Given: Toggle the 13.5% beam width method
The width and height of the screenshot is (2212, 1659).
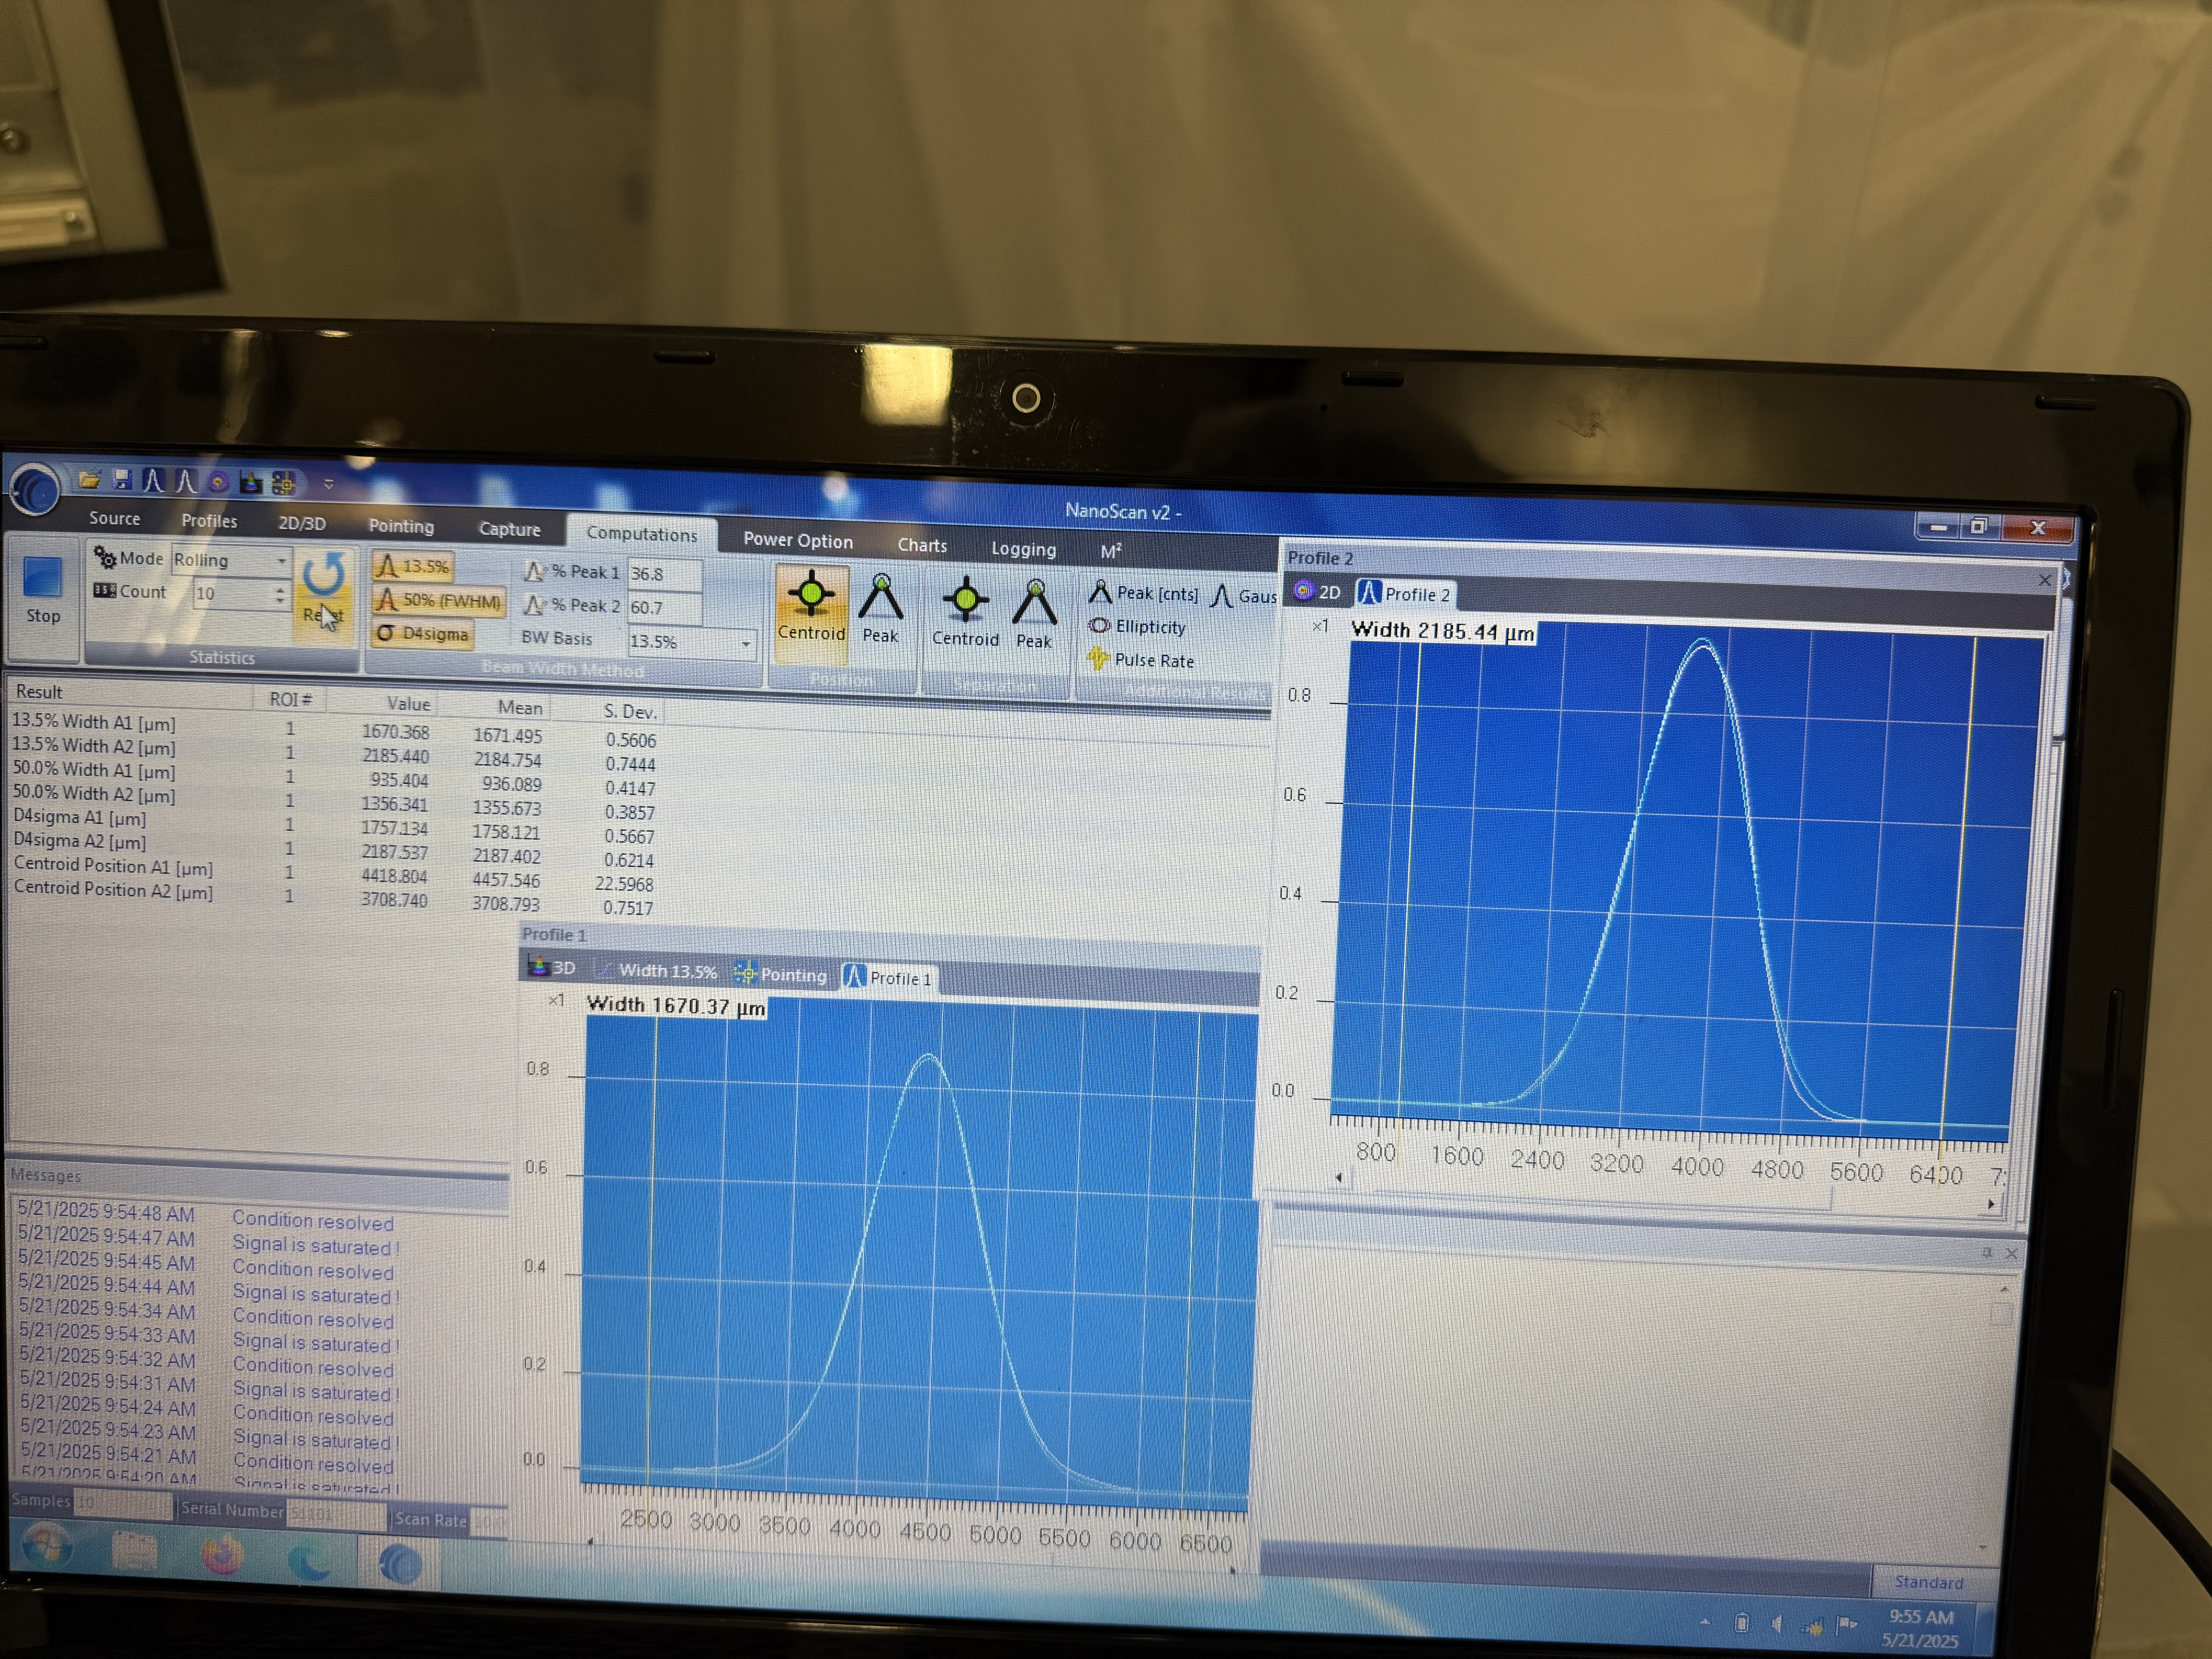Looking at the screenshot, I should (413, 566).
